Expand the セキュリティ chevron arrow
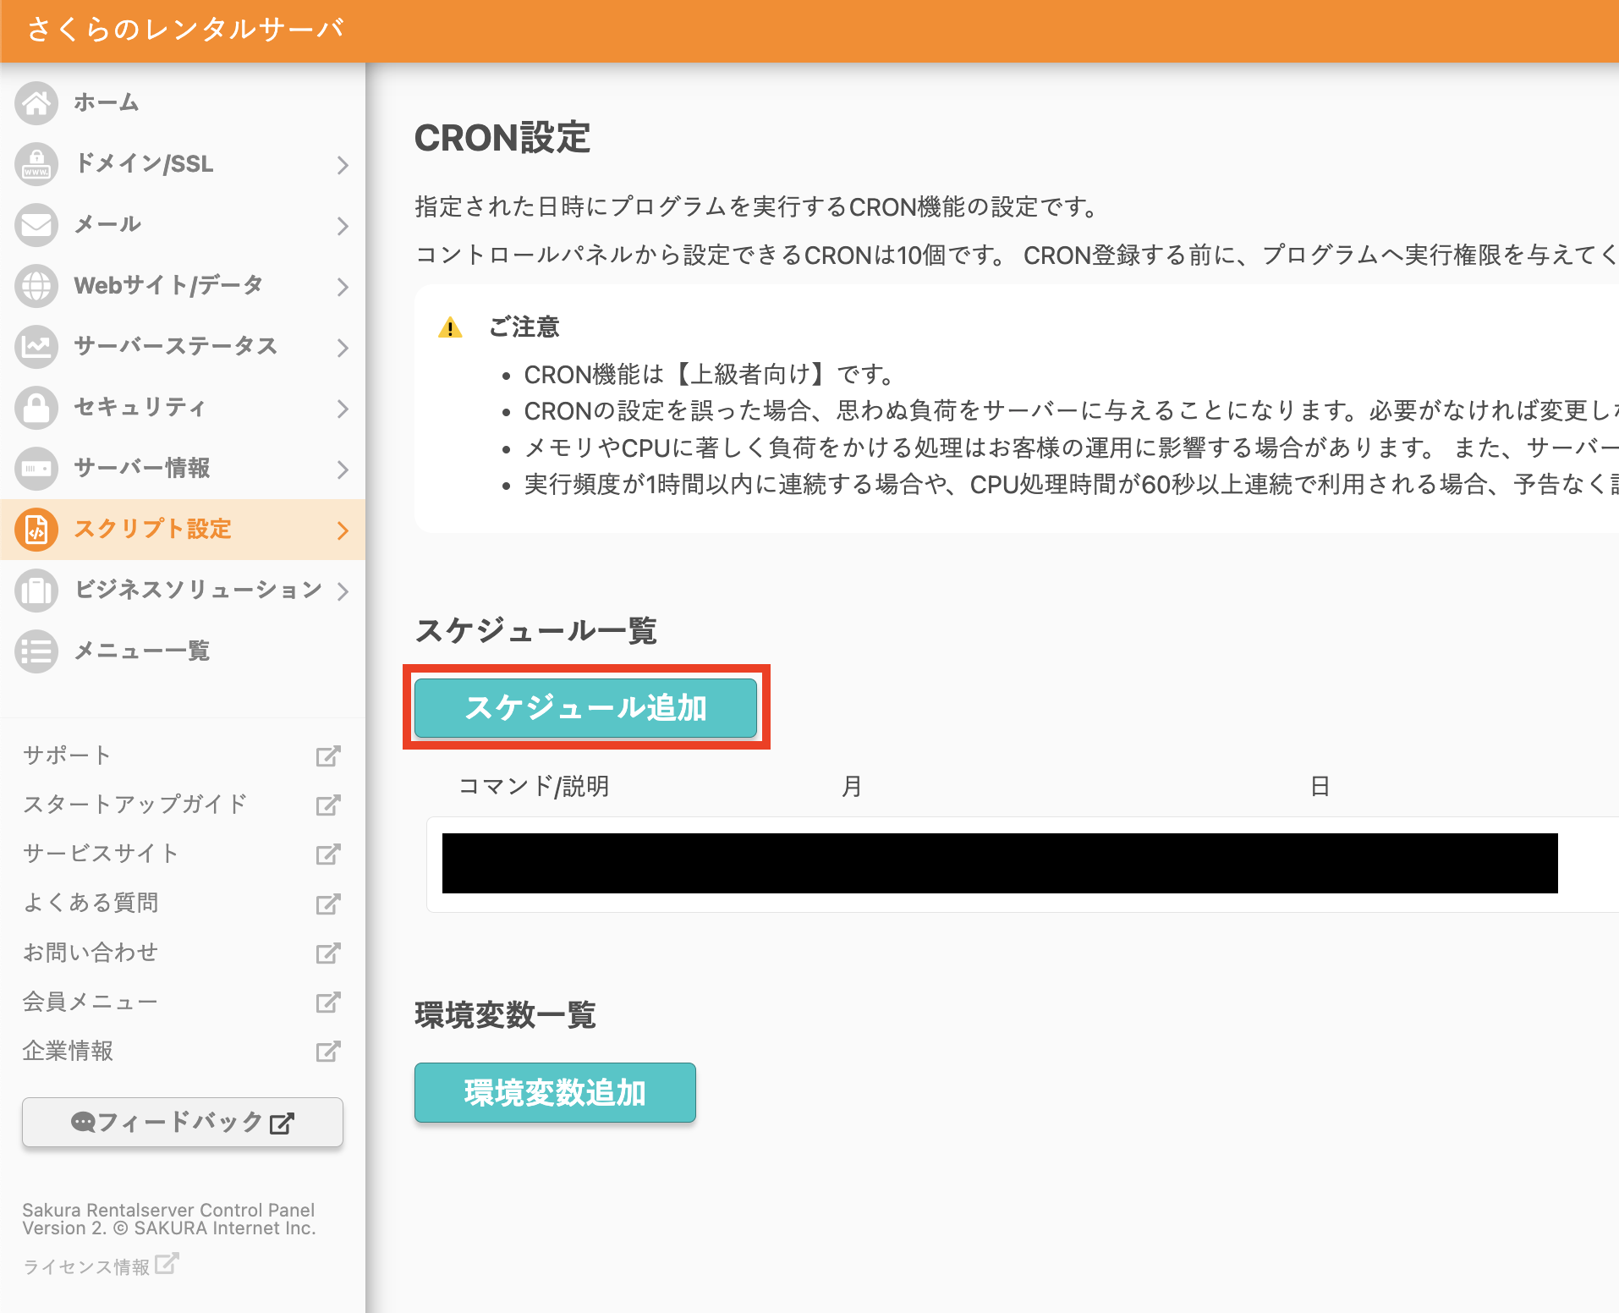 pyautogui.click(x=343, y=409)
